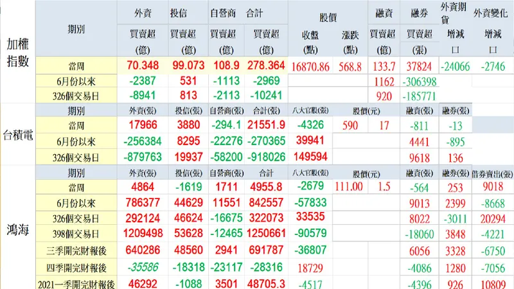Click the cell showing 640286
The image size is (514, 289).
tap(143, 250)
